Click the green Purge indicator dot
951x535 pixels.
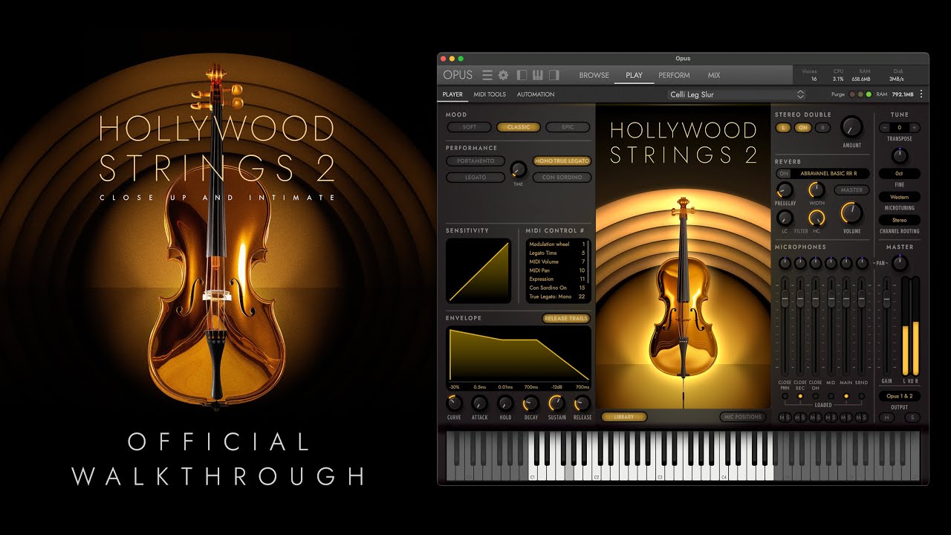click(x=868, y=94)
